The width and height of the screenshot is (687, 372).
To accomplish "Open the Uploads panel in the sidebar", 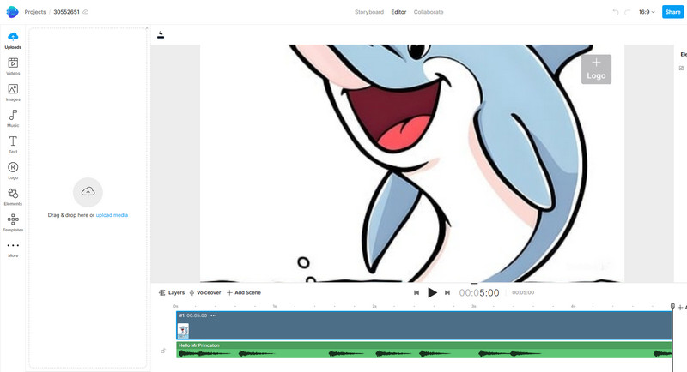I will coord(13,40).
